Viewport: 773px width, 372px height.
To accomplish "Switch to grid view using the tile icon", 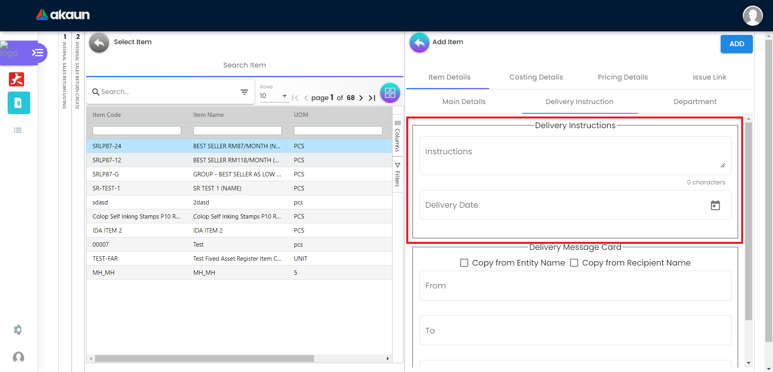I will (390, 93).
